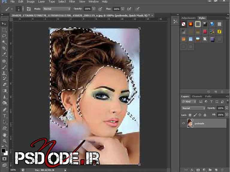The height and width of the screenshot is (172, 230).
Task: Select the Hand tool
Action: click(x=4, y=135)
